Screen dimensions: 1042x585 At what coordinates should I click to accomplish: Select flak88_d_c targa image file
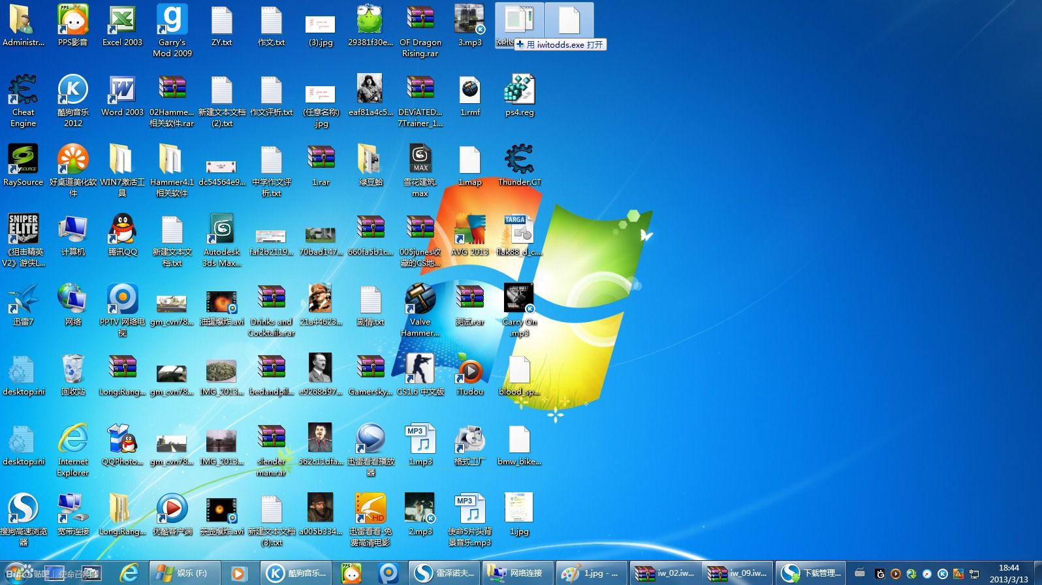point(519,235)
